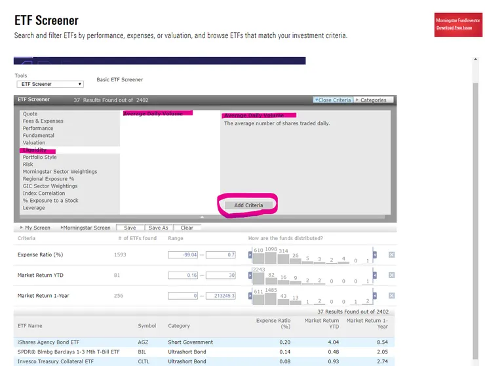Select the Fees & Expenses category
This screenshot has width=485, height=366.
pyautogui.click(x=43, y=121)
